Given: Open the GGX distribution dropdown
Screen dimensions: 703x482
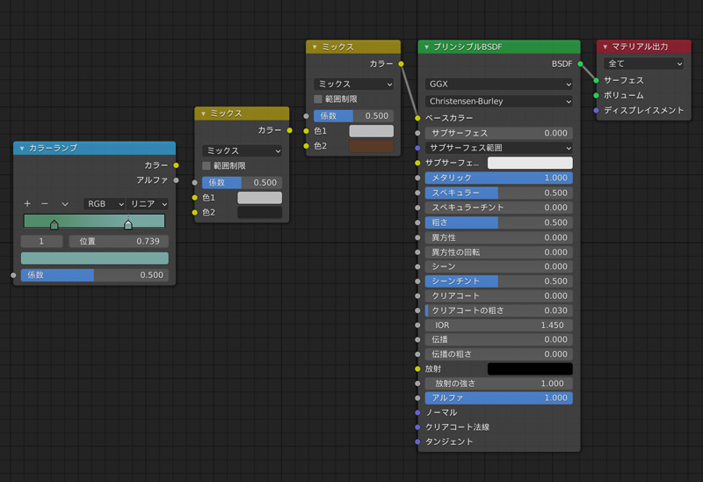Looking at the screenshot, I should point(498,84).
